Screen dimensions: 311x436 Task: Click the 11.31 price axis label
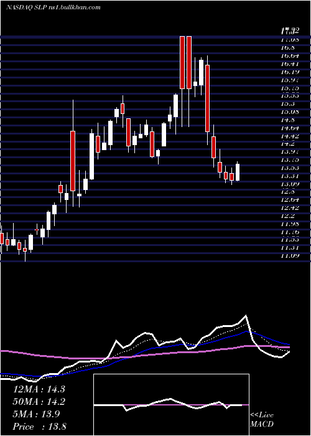[290, 249]
